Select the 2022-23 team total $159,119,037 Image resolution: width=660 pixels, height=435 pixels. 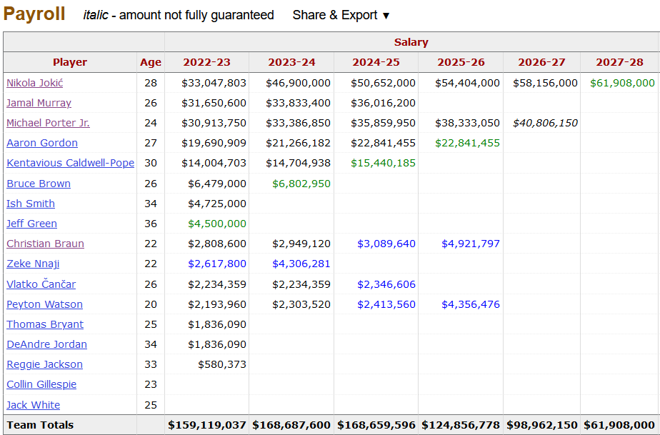(207, 425)
